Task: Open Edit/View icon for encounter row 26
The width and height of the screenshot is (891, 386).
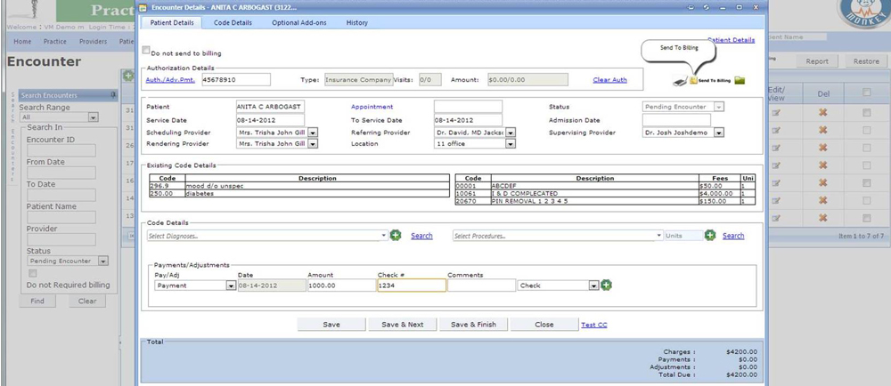Action: (776, 148)
